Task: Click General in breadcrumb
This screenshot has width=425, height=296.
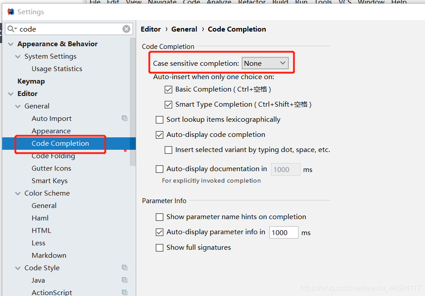Action: 184,29
